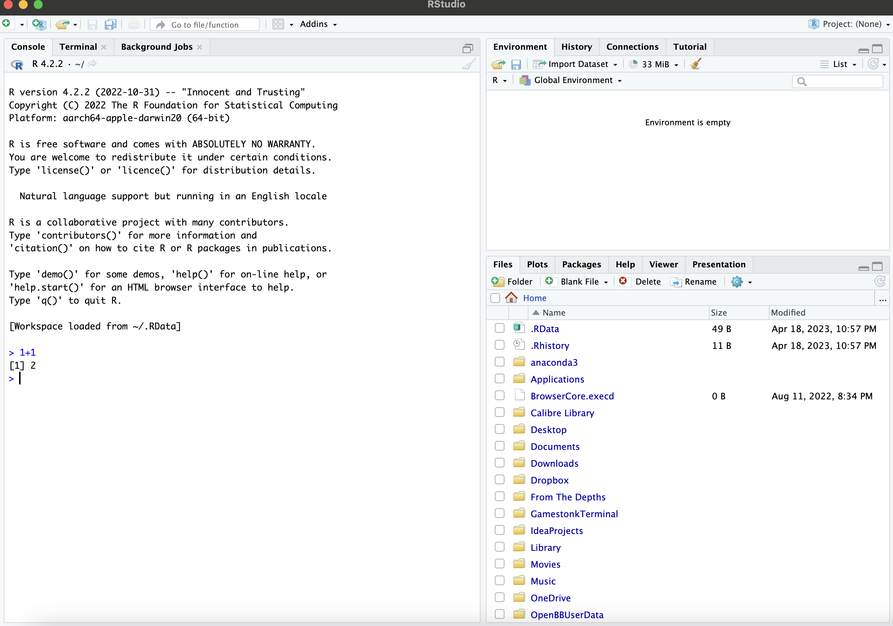Refresh the file listing
This screenshot has height=626, width=893.
pos(880,281)
